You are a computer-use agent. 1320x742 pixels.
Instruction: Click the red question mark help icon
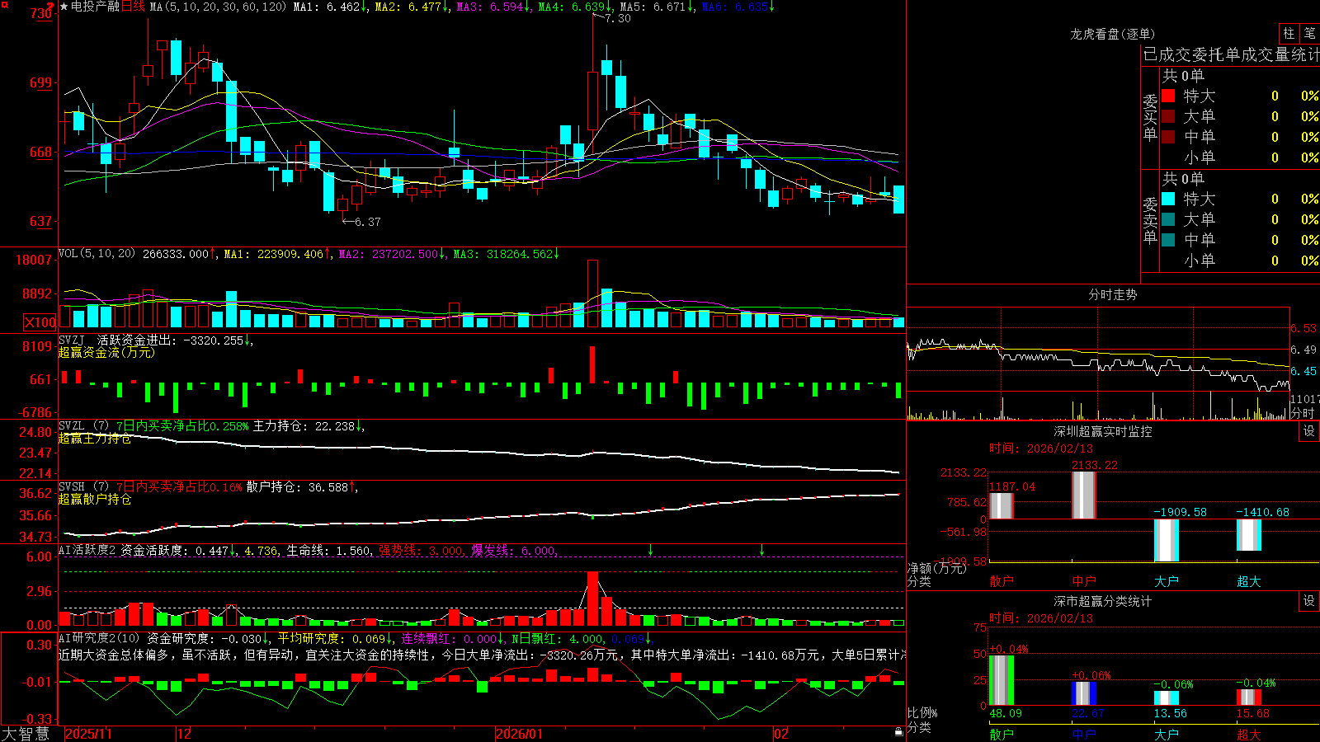pos(50,7)
